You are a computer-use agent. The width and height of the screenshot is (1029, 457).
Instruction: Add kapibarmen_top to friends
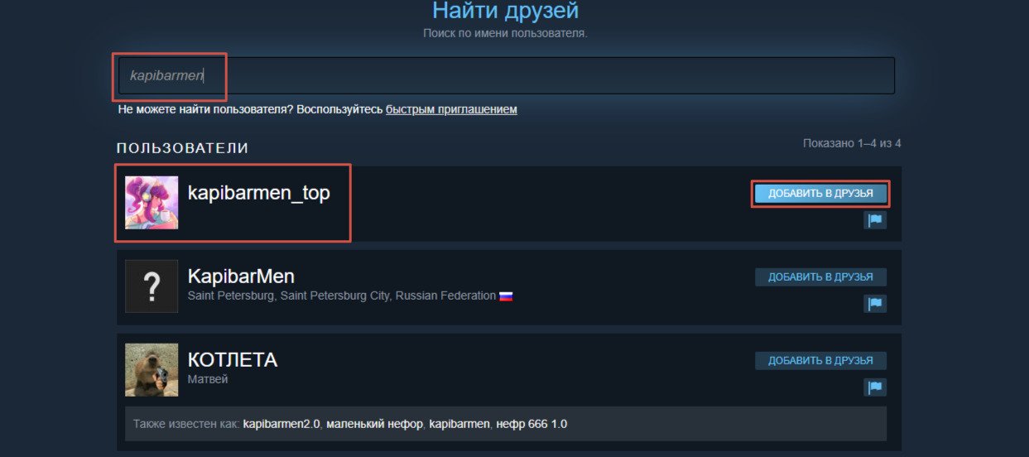pyautogui.click(x=820, y=194)
